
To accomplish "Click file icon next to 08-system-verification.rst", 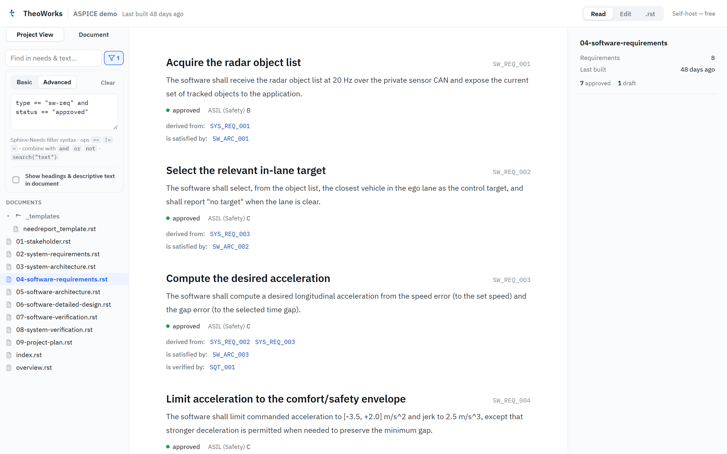I will point(9,330).
